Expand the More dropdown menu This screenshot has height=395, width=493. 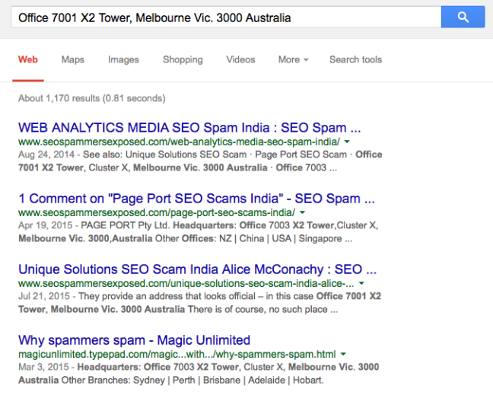click(293, 59)
